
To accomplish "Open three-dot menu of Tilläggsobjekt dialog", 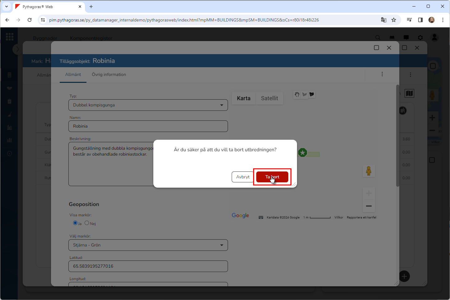I will point(382,74).
